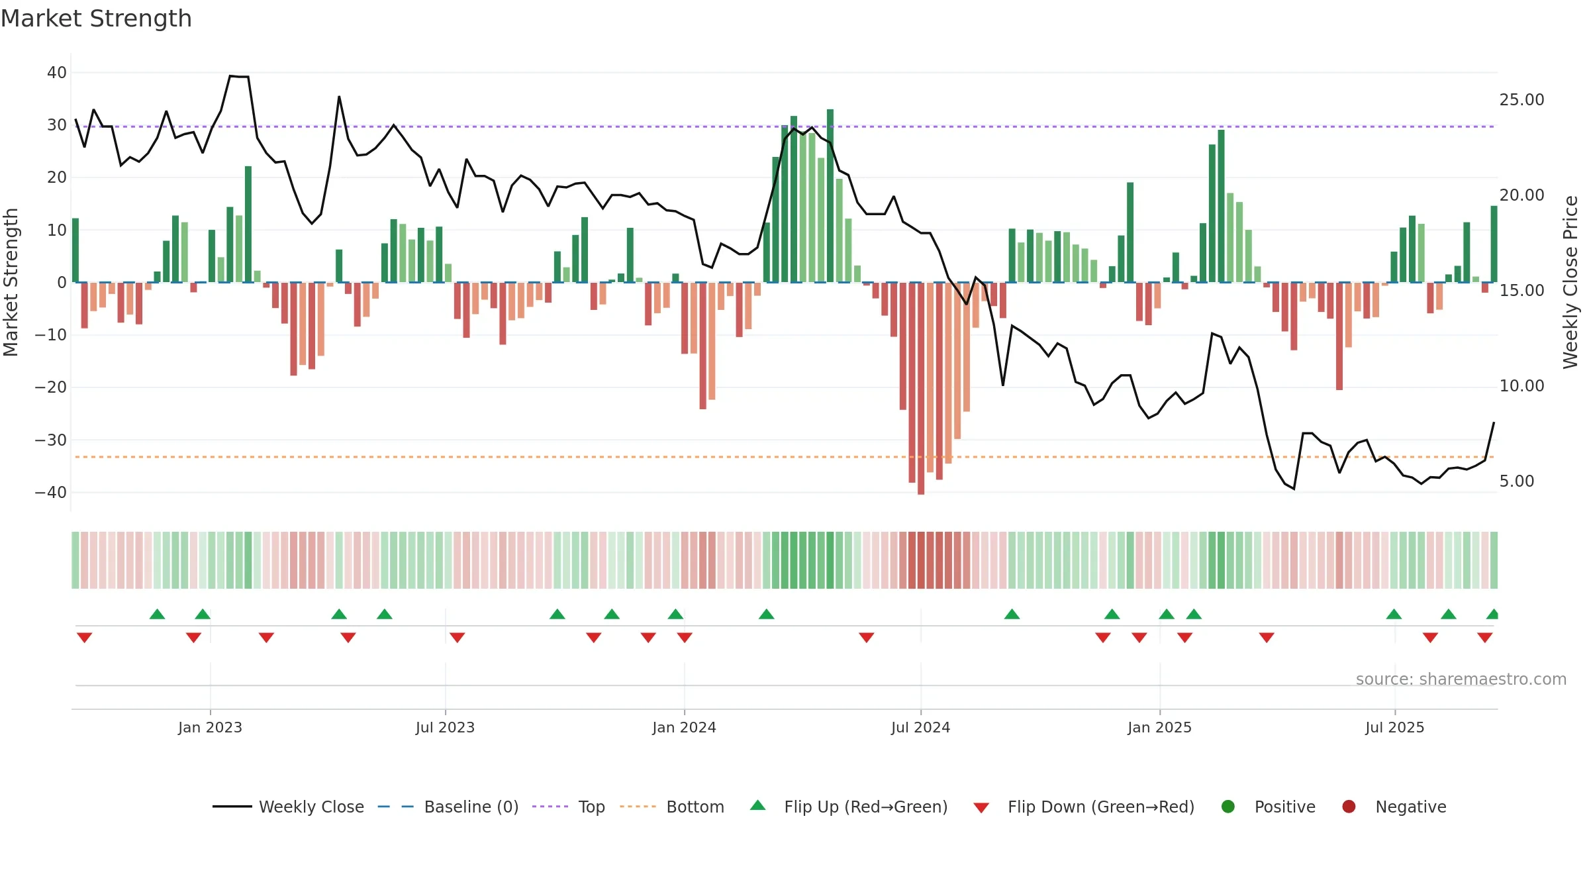Screen dimensions: 1589x894
Task: Click the green Flip Up triangle legend icon
Action: coord(758,805)
